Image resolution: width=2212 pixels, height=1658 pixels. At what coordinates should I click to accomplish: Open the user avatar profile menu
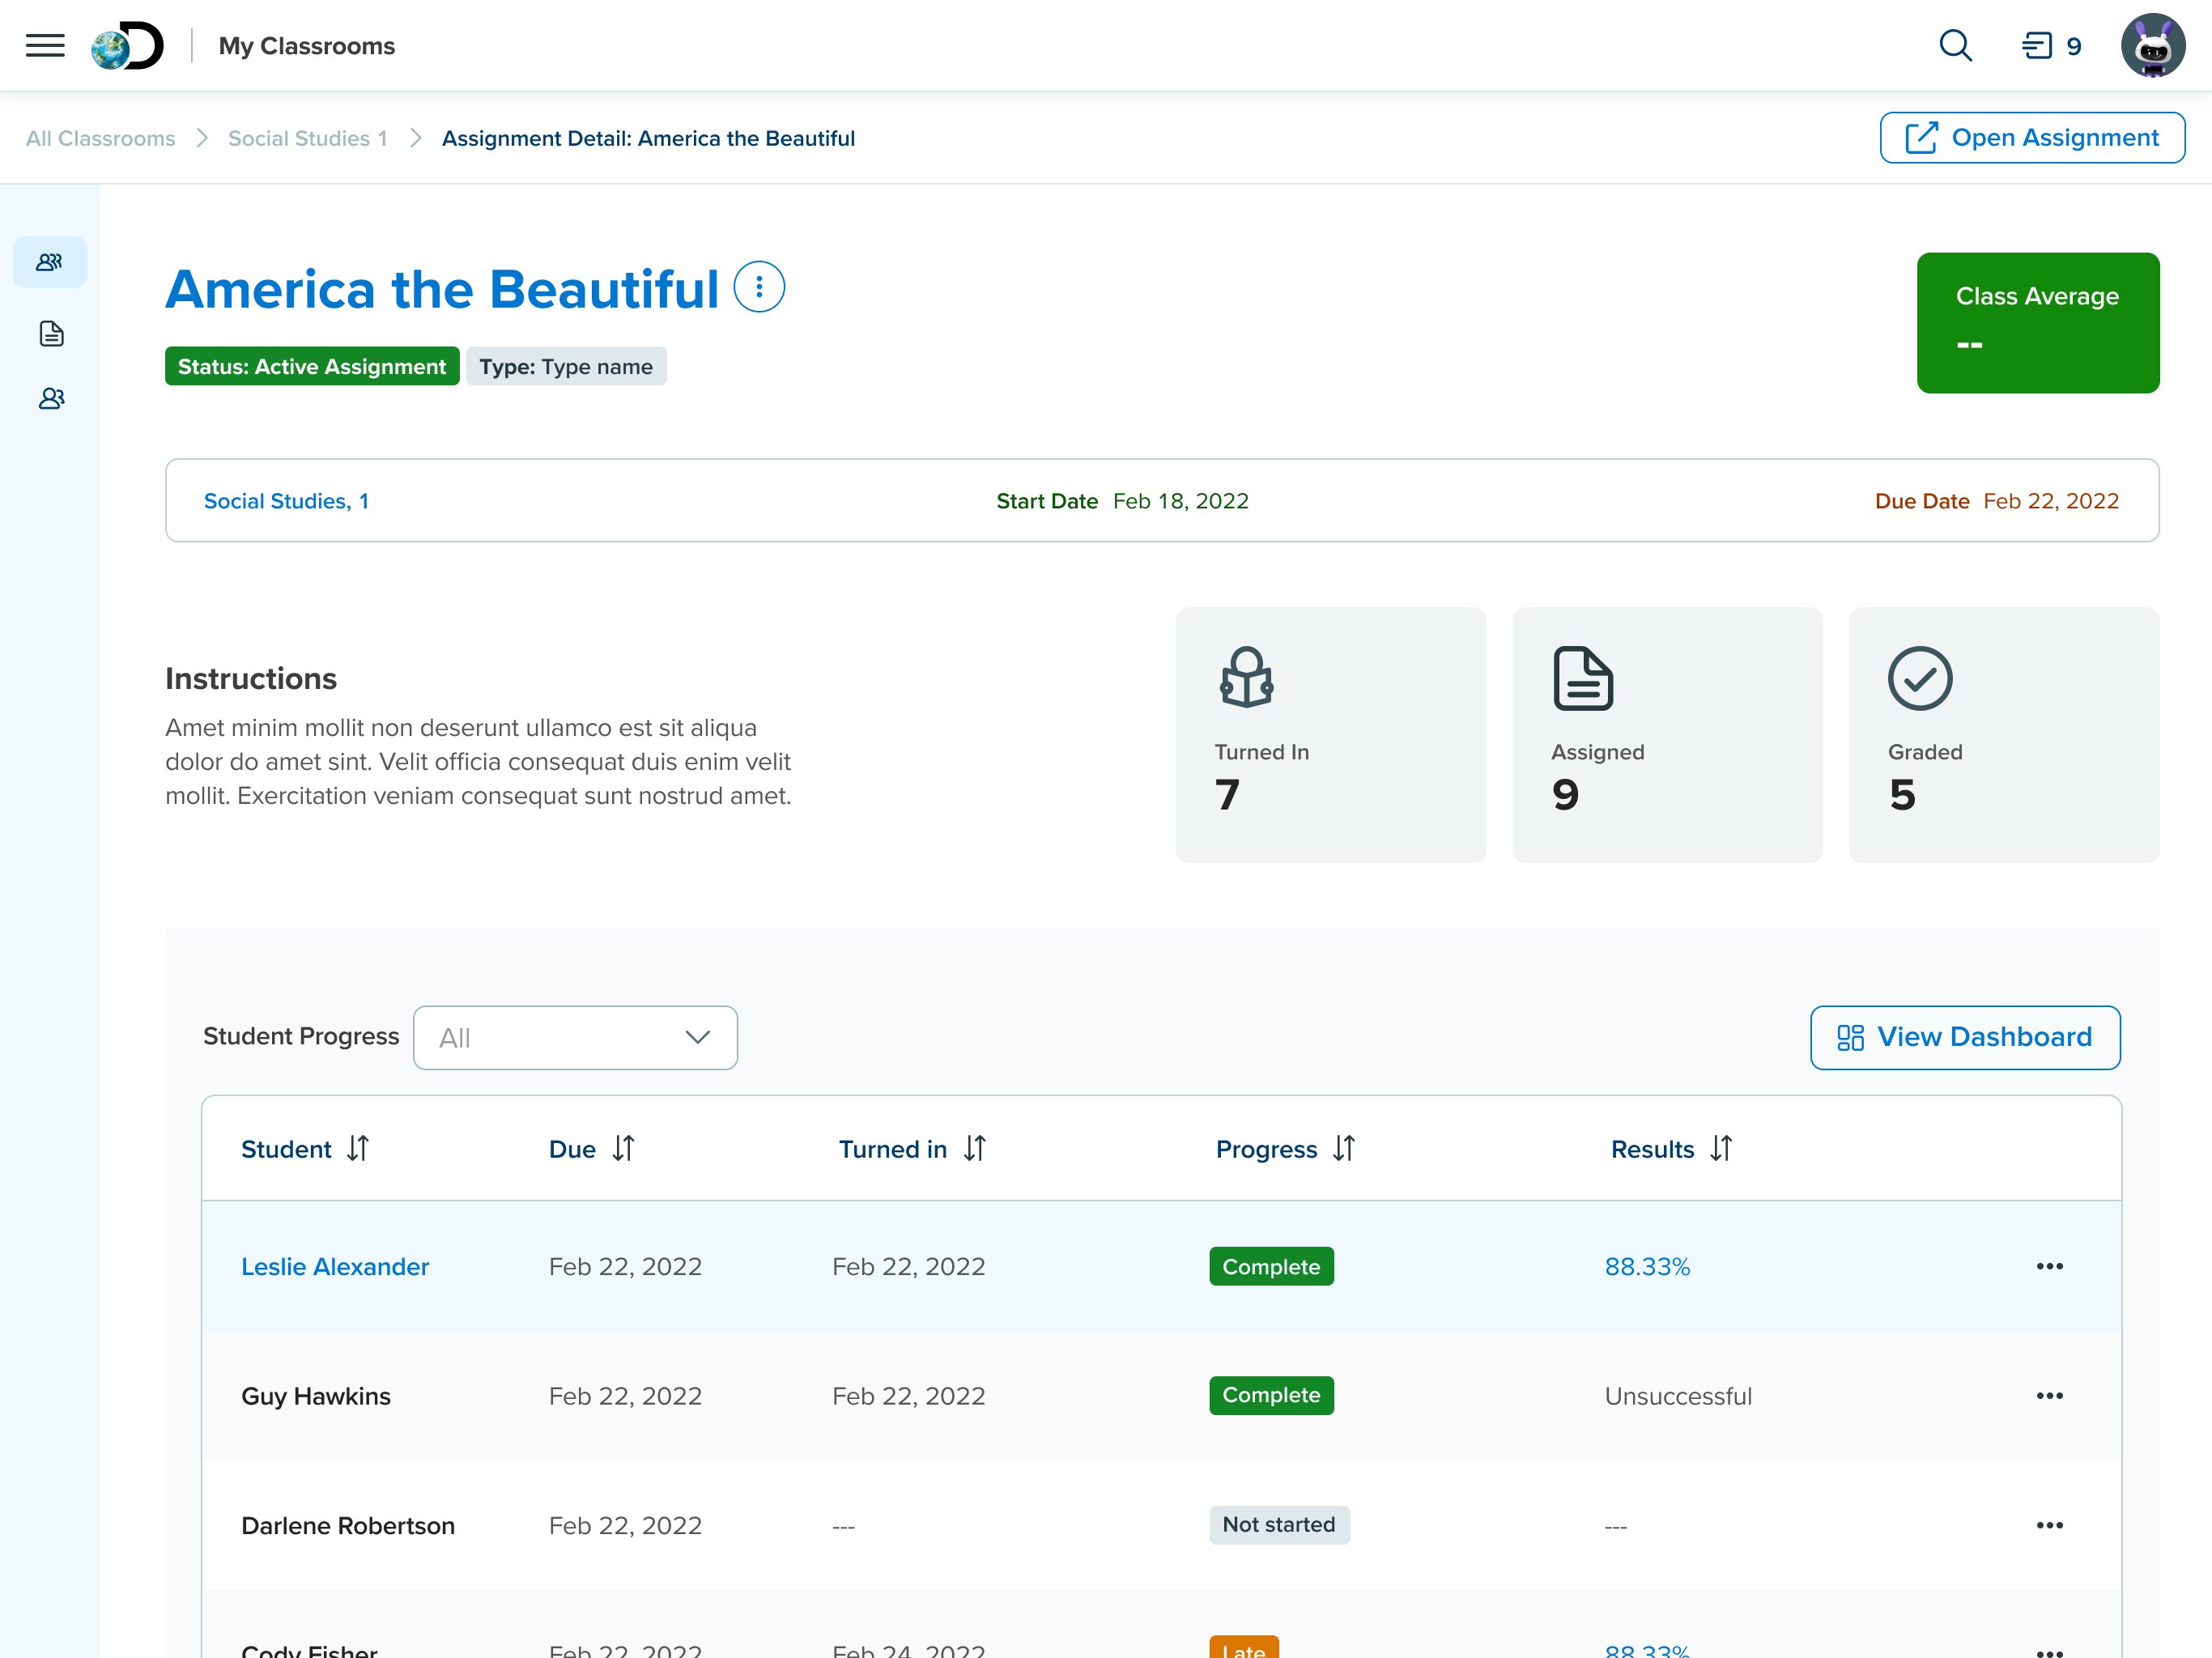click(2152, 46)
